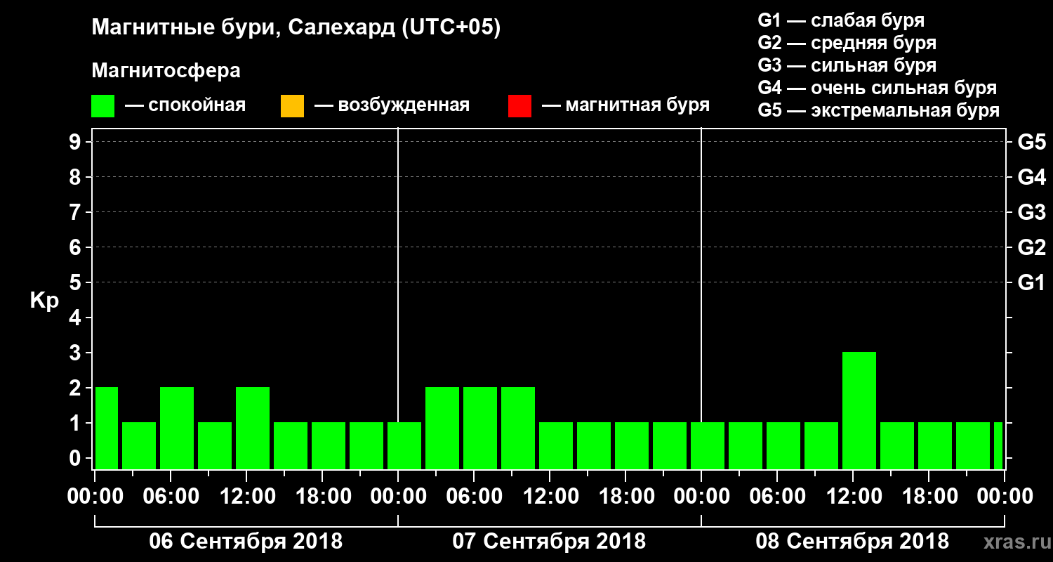Screen dimensions: 1053x562
Task: Click the '18:00' time label of 06 Сентября
Action: pyautogui.click(x=323, y=497)
